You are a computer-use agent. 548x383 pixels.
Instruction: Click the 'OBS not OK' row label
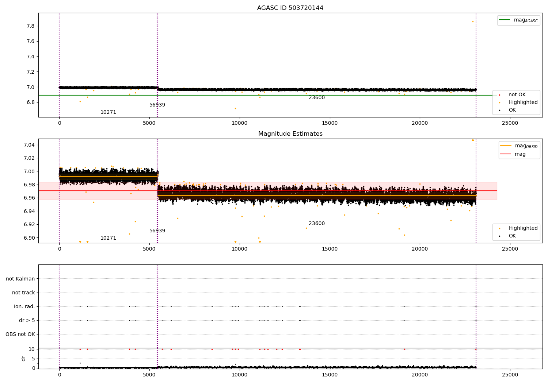(x=20, y=334)
